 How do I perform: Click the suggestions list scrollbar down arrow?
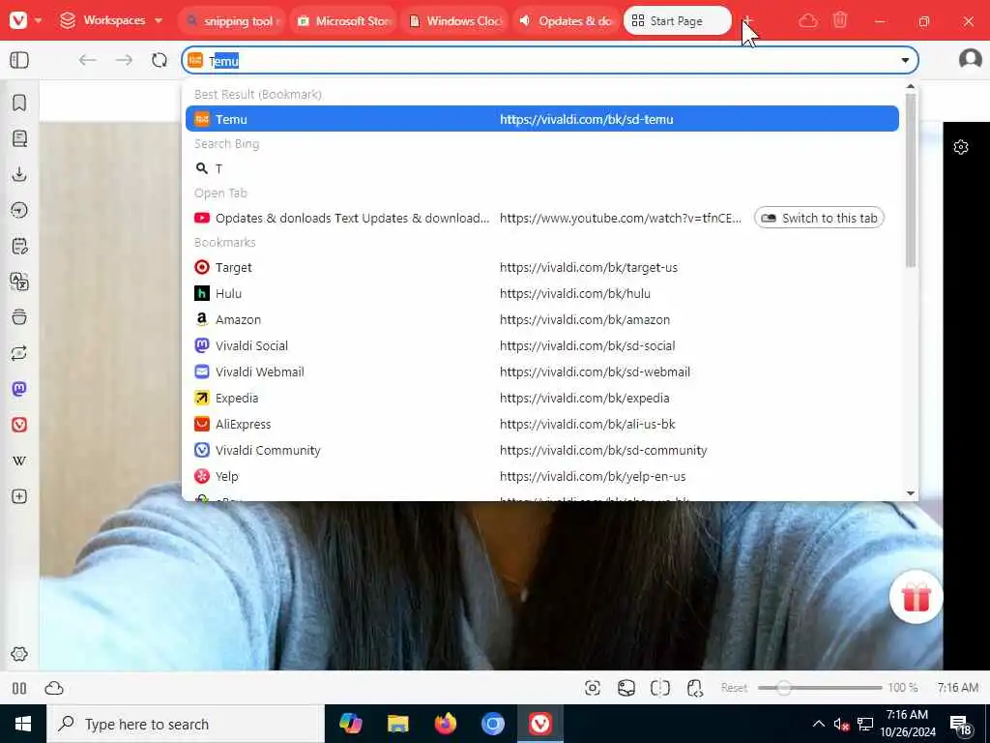click(x=910, y=492)
